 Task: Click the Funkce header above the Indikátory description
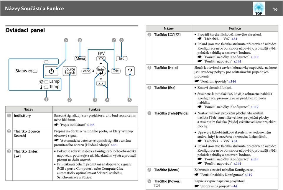pyautogui.click(x=95, y=109)
